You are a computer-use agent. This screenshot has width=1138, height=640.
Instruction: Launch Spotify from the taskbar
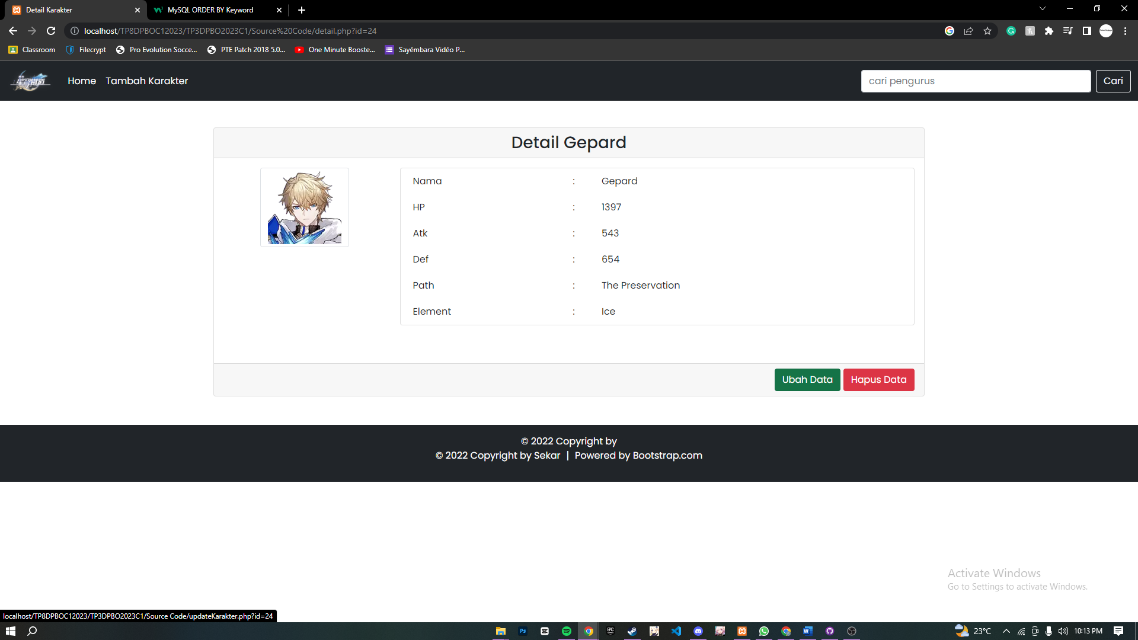pos(567,631)
